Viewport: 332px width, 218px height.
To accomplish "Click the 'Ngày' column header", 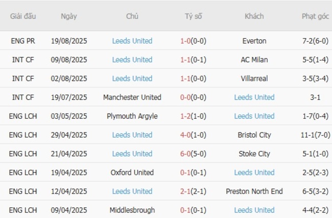I will click(69, 16).
